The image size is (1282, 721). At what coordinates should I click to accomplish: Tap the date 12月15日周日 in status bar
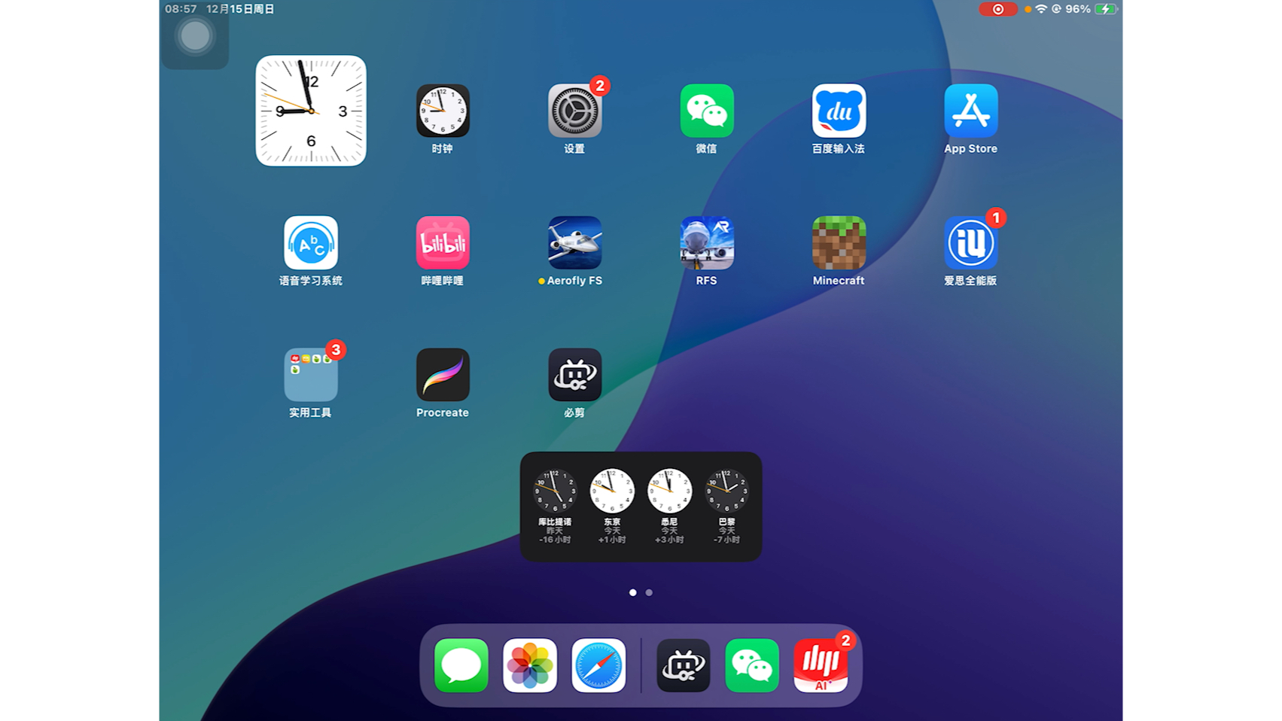click(240, 9)
